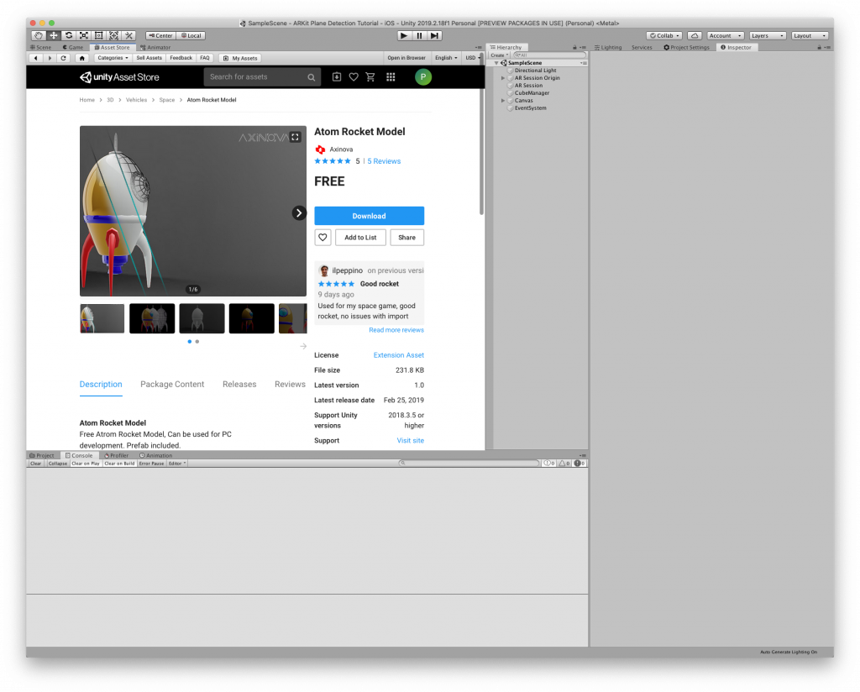Image resolution: width=860 pixels, height=692 pixels.
Task: Open the Collab dropdown
Action: 664,35
